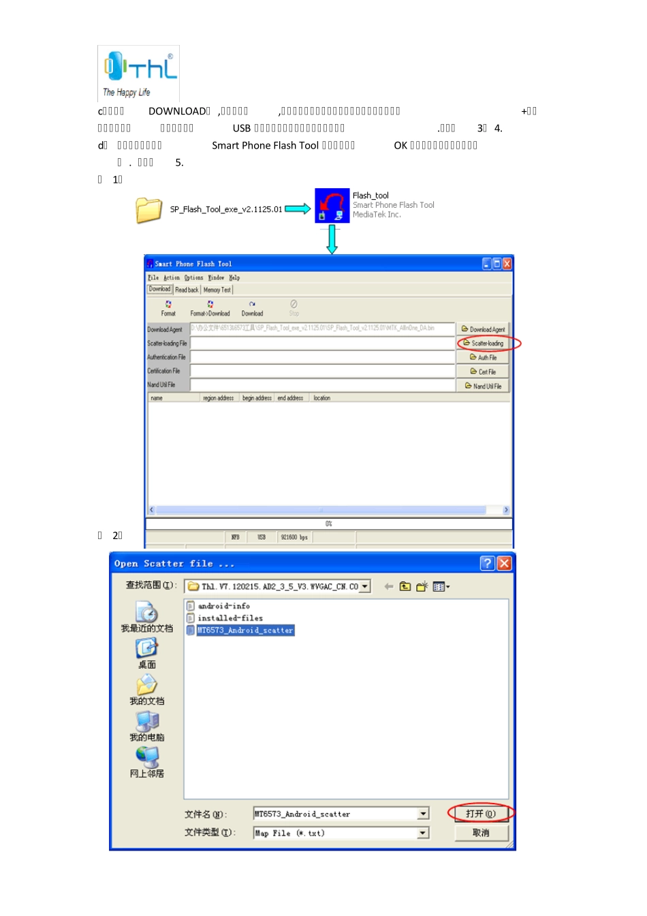Open My Documents (我的文档) shortcut
The image size is (647, 916).
click(x=146, y=690)
